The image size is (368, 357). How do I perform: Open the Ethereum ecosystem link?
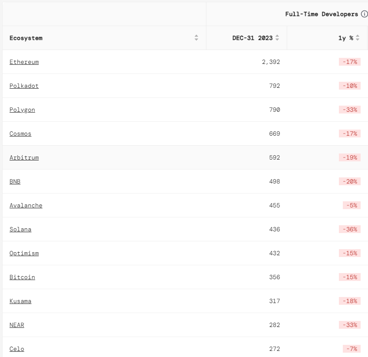pos(24,62)
